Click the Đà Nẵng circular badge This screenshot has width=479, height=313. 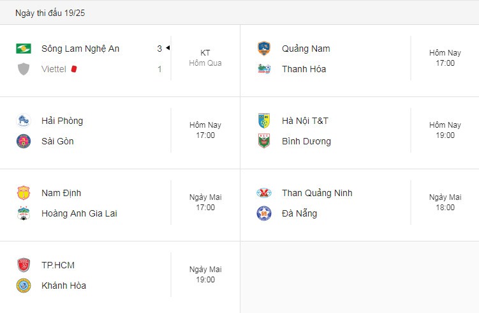coord(264,213)
